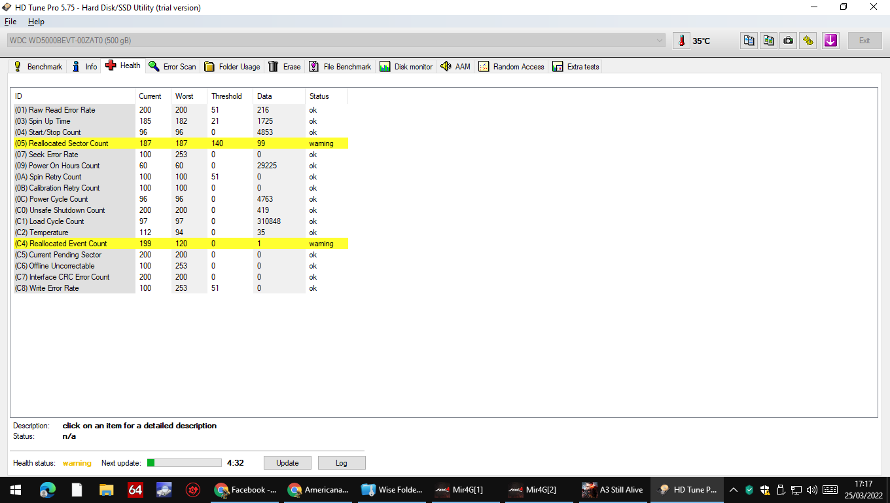
Task: Select the (C2) Temperature row
Action: (x=181, y=233)
